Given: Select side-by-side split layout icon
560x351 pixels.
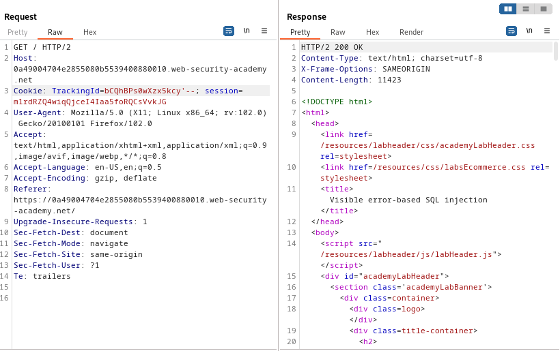Looking at the screenshot, I should 508,9.
